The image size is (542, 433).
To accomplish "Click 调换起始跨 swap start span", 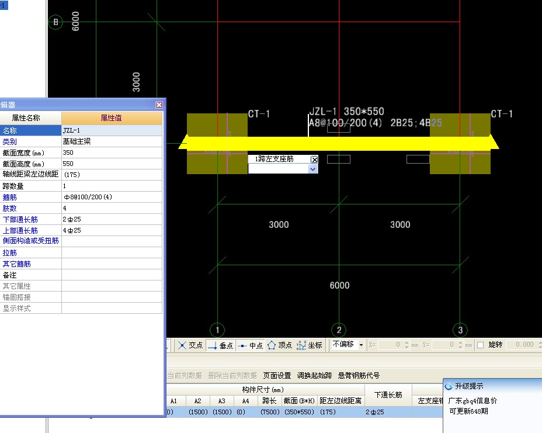I will pyautogui.click(x=315, y=376).
